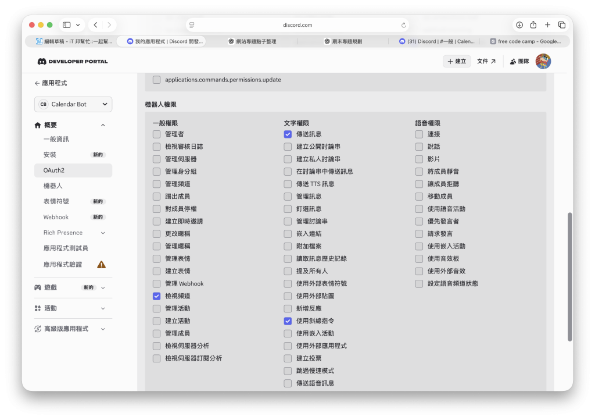Click the discord.com address bar
The height and width of the screenshot is (420, 595).
297,25
